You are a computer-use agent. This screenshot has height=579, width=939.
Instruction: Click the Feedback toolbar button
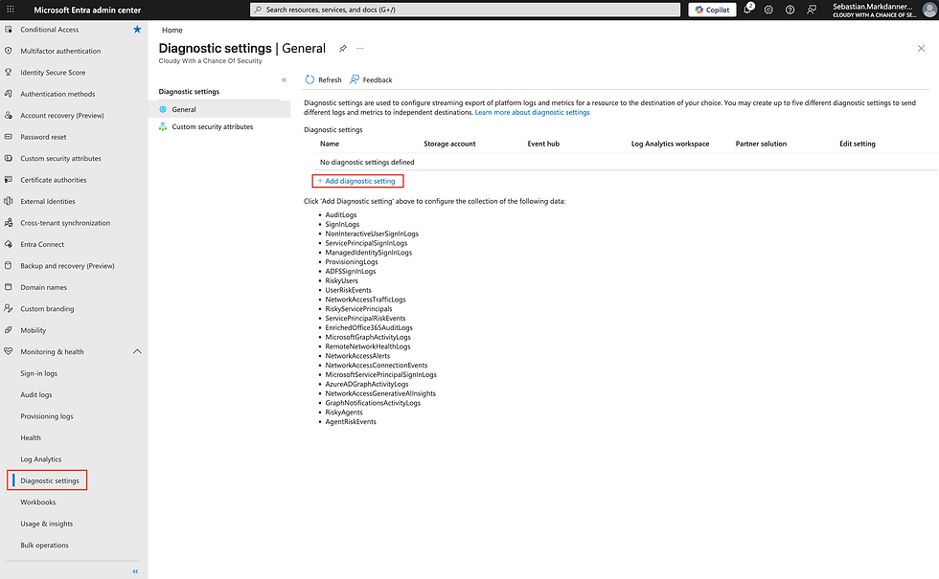click(372, 80)
